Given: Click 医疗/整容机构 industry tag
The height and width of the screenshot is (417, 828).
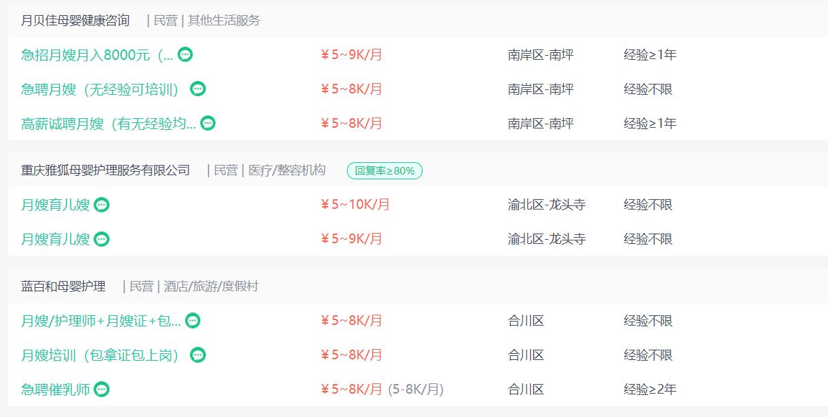Looking at the screenshot, I should click(x=287, y=170).
